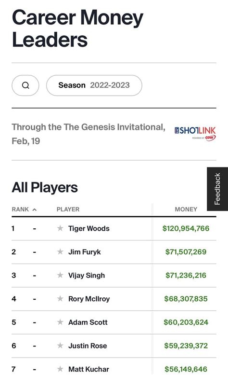Open Tiger Woods player profile

click(89, 228)
